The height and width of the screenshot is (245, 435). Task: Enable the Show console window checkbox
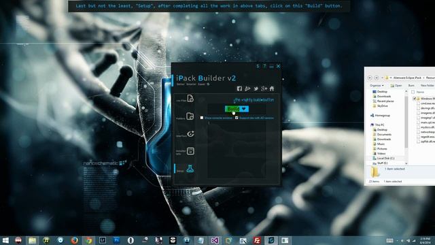coord(202,118)
